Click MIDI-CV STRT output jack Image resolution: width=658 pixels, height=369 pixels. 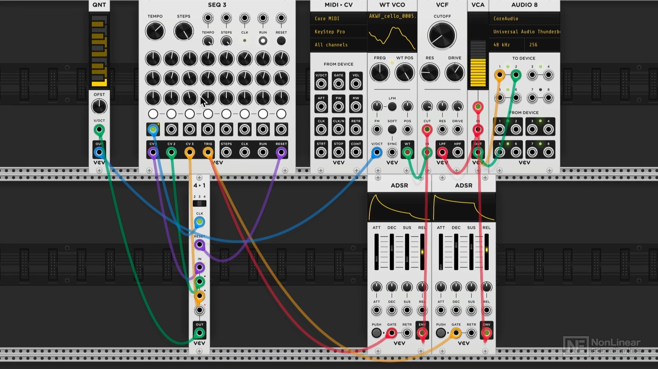(321, 152)
